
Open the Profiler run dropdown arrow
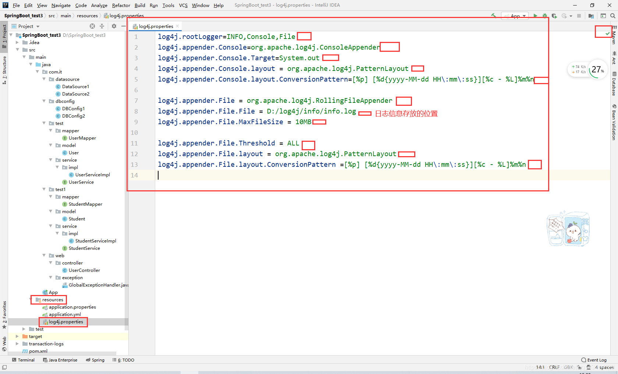pos(571,16)
